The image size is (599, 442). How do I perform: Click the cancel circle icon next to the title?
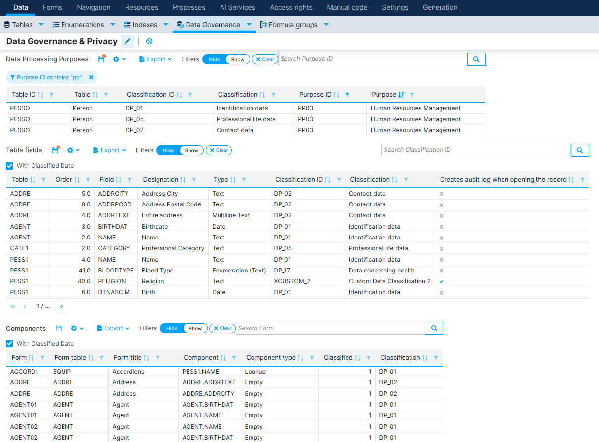pos(149,41)
